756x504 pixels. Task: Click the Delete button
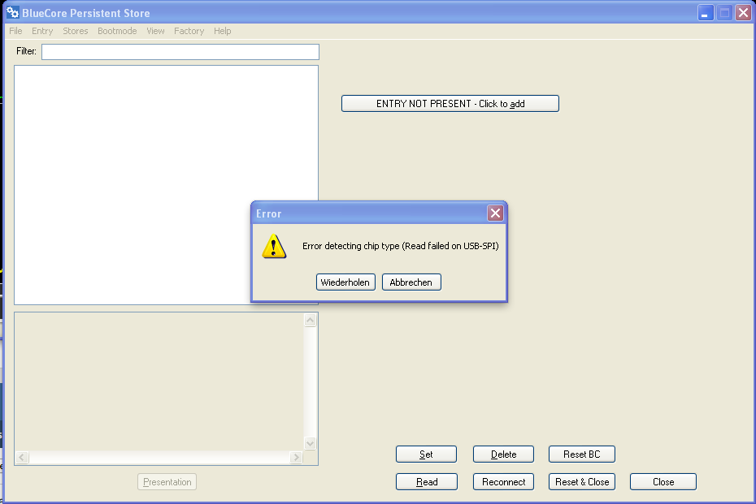click(x=503, y=454)
